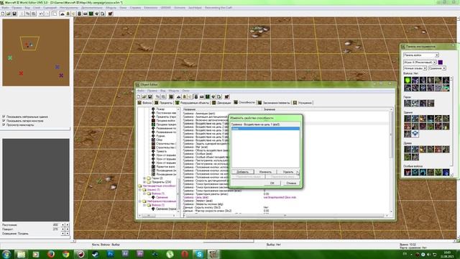The height and width of the screenshot is (259, 460).
Task: Click 'Изменить' button in dialog
Action: click(265, 172)
